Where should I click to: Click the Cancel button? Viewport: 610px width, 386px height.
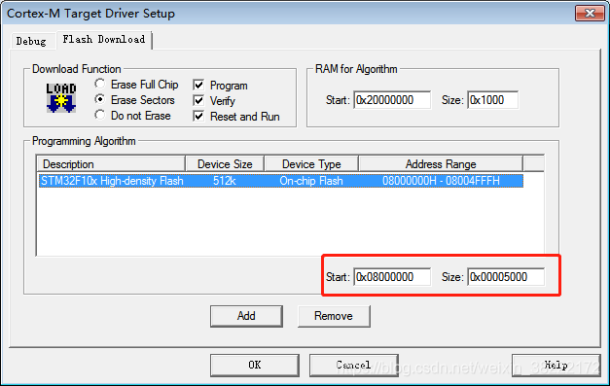(353, 365)
